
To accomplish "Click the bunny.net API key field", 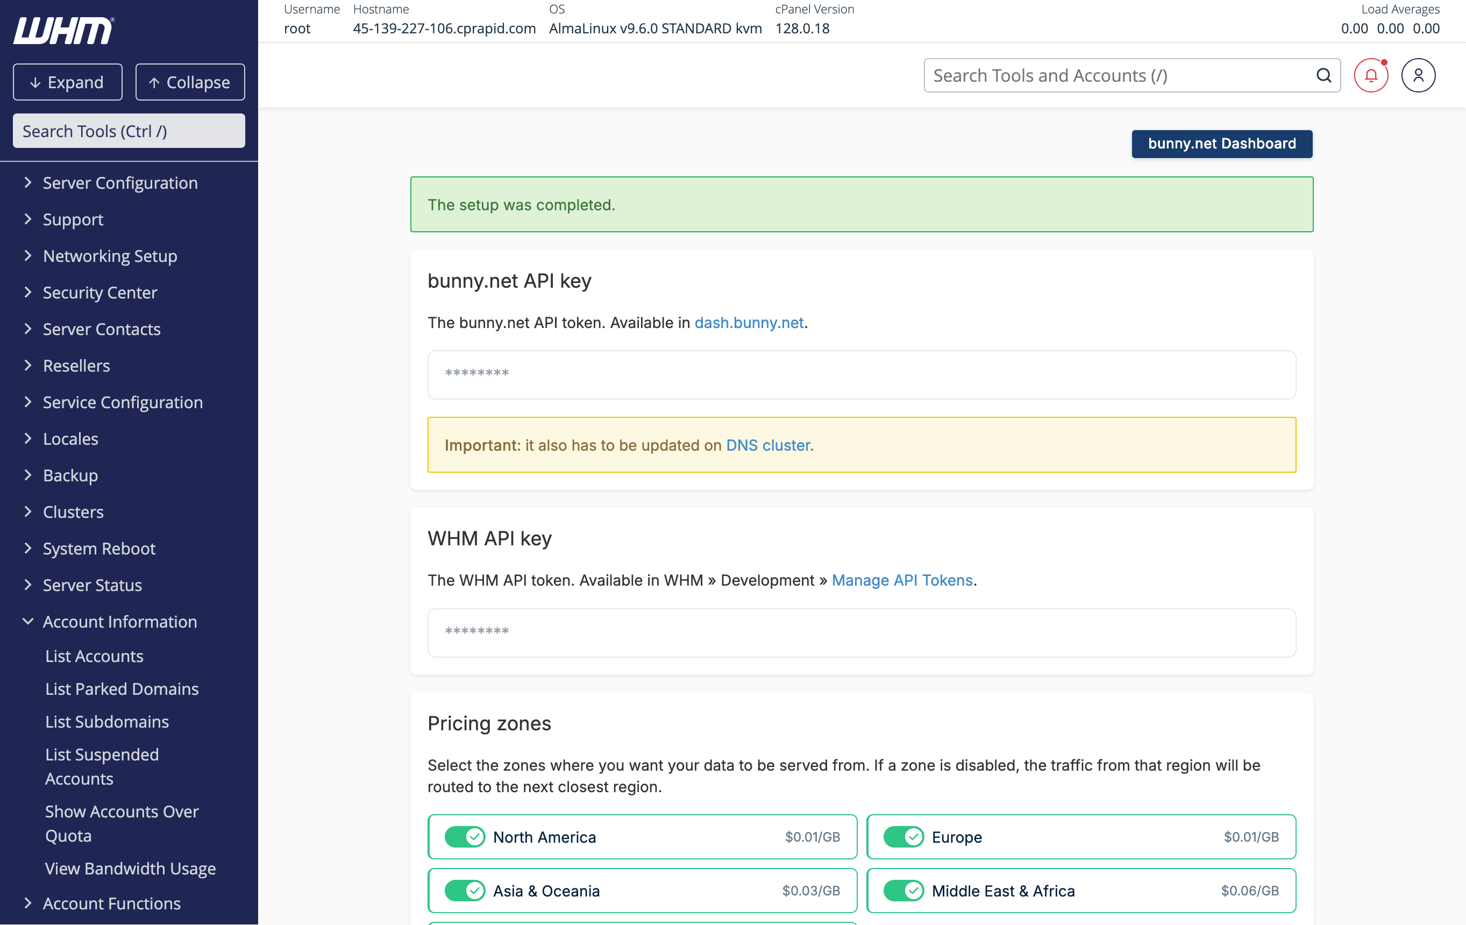I will 862,374.
